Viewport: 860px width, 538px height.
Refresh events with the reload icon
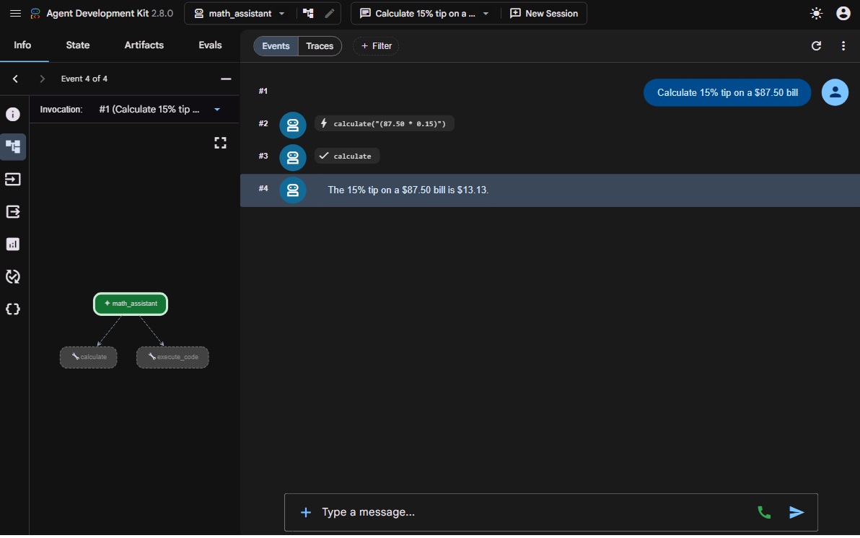[x=816, y=46]
